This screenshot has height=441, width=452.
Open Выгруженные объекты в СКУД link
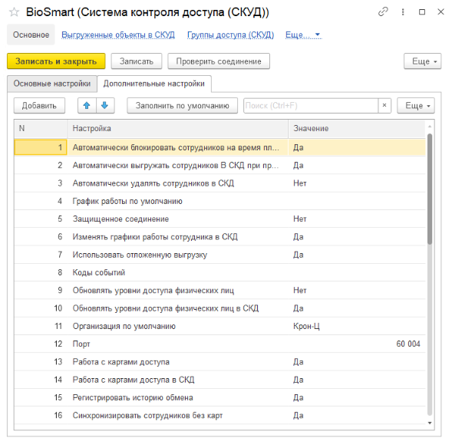118,35
